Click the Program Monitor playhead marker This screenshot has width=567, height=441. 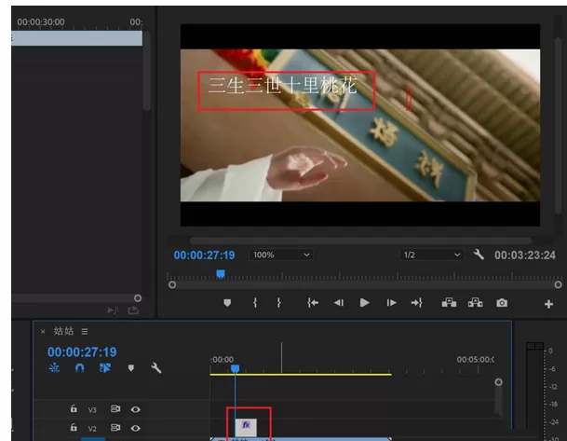(221, 274)
